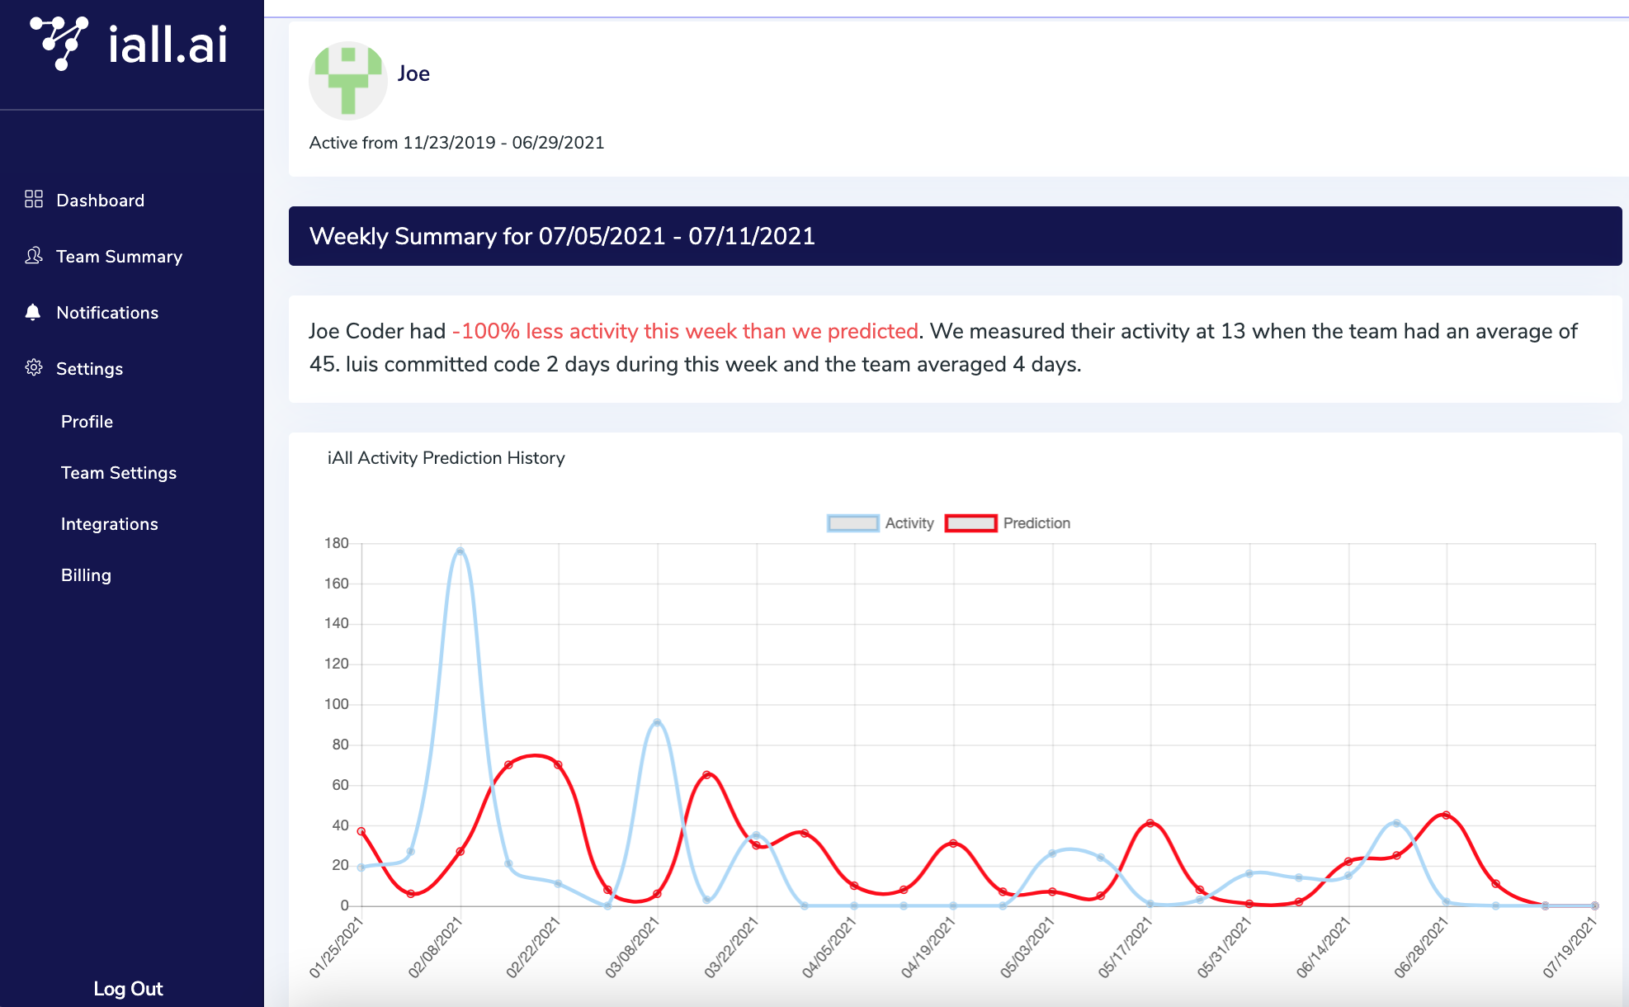Collapse the Settings submenu
1629x1007 pixels.
point(89,369)
